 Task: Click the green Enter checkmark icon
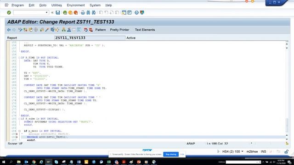pyautogui.click(x=9, y=12)
